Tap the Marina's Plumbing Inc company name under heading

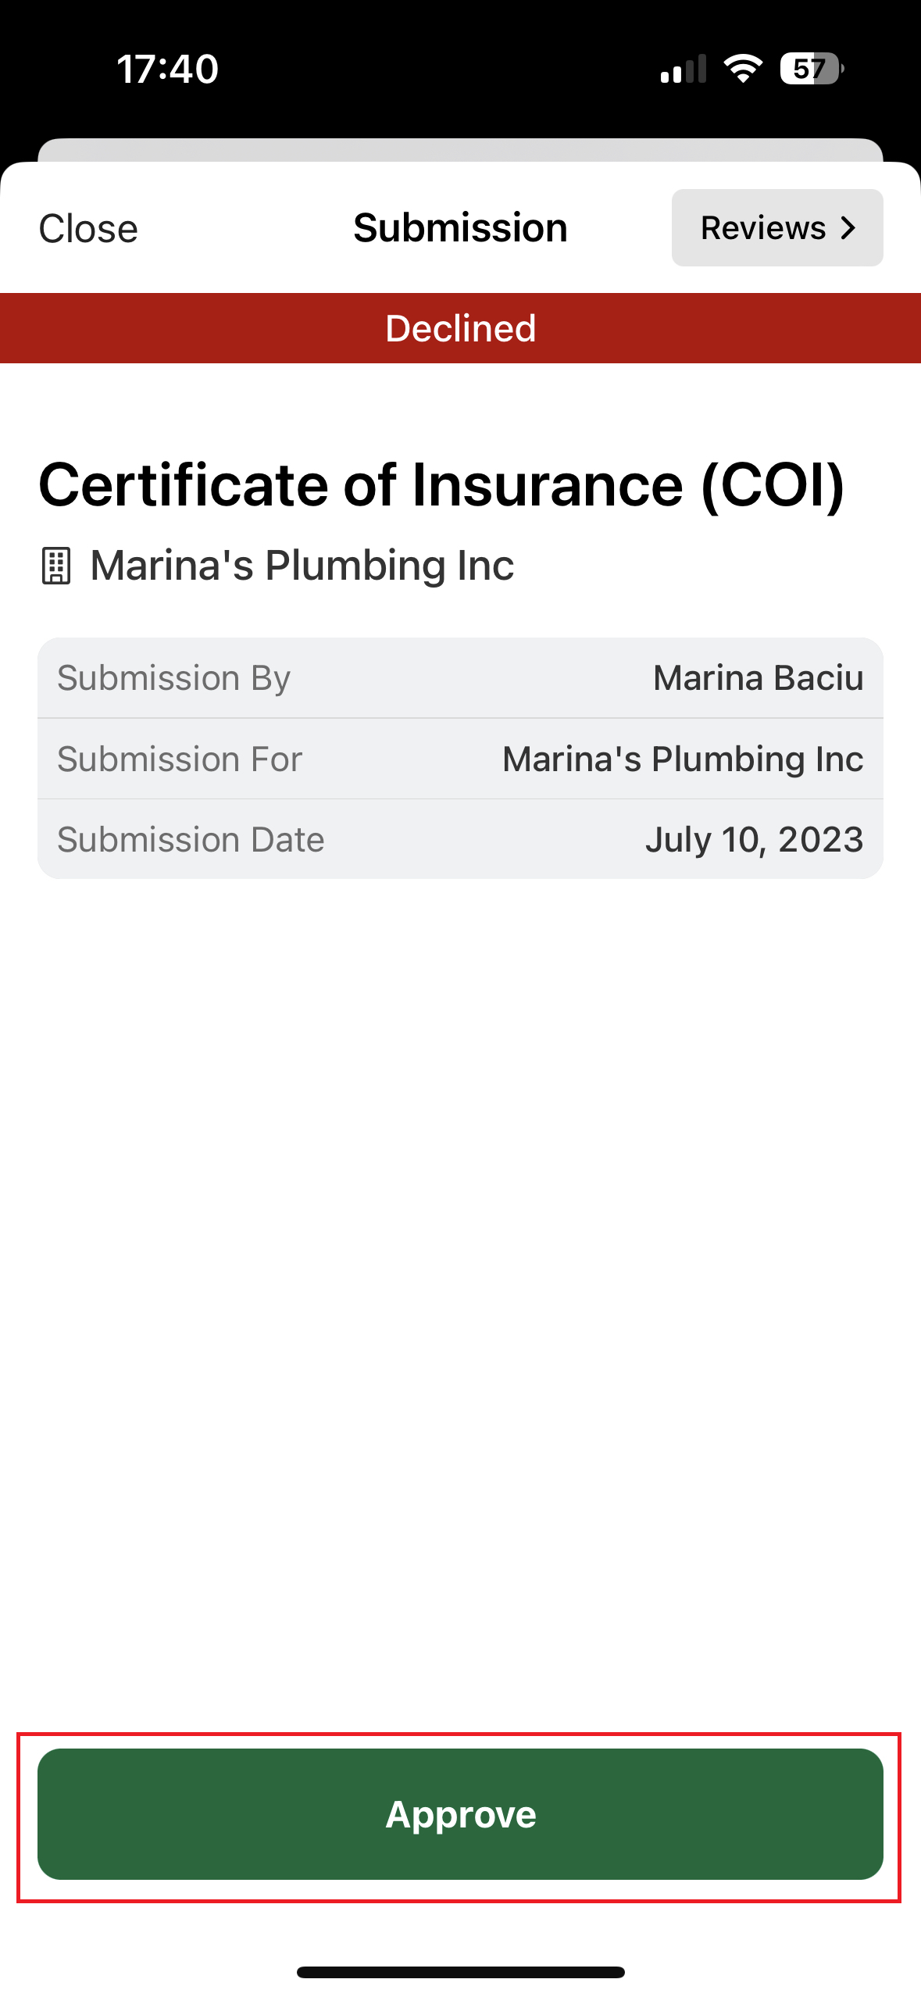pos(302,566)
